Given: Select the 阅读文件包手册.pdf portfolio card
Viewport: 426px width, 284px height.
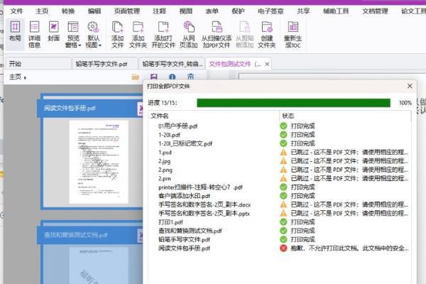Looking at the screenshot, I should (92, 152).
